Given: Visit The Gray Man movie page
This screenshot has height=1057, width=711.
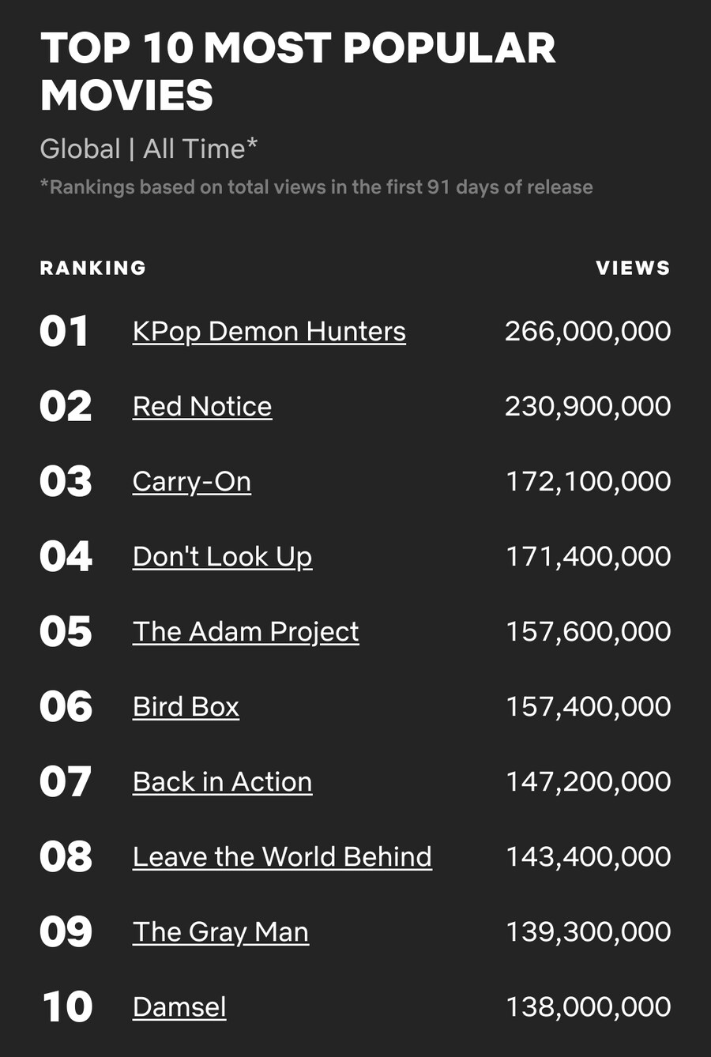Looking at the screenshot, I should [x=220, y=932].
